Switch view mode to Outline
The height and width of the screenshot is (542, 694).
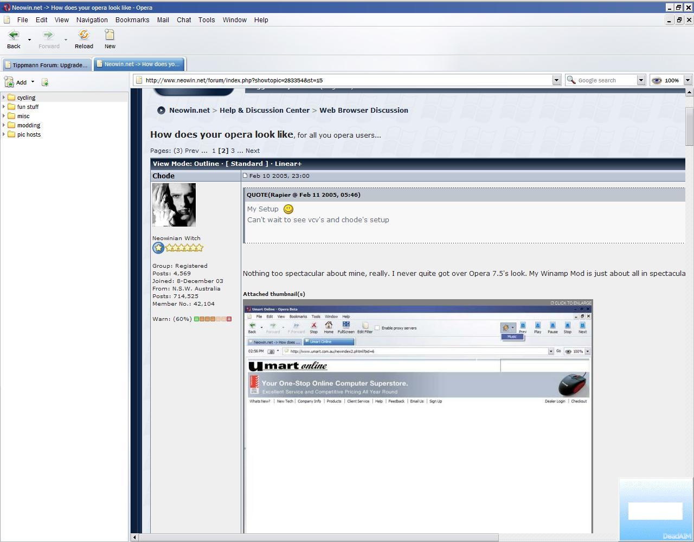point(207,164)
